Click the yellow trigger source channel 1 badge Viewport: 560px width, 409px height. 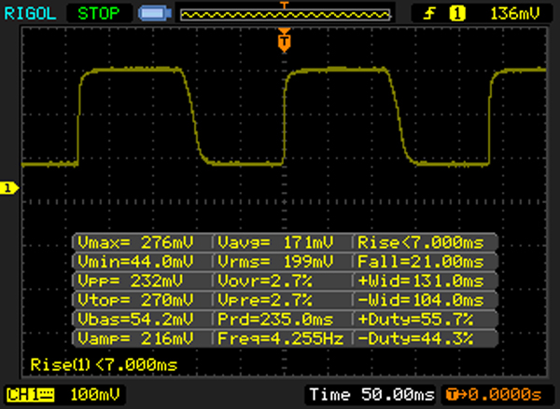tap(457, 14)
